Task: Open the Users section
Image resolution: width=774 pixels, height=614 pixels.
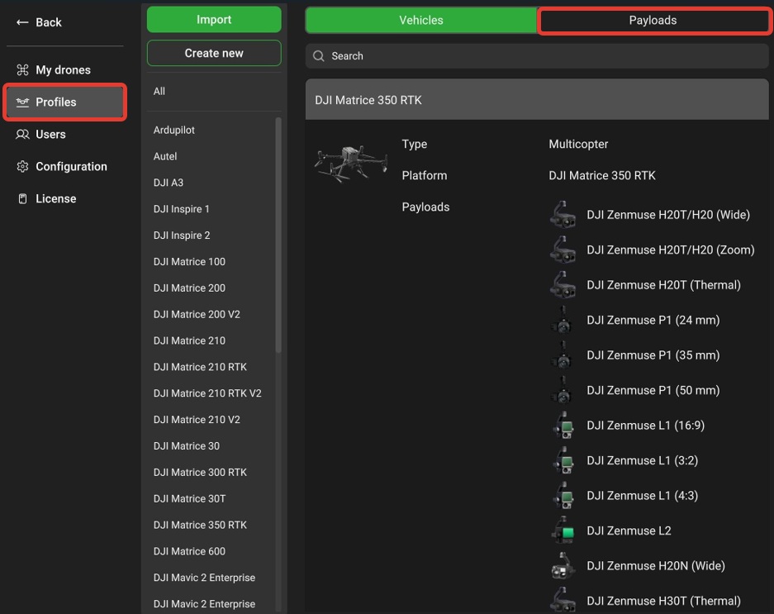Action: [50, 135]
